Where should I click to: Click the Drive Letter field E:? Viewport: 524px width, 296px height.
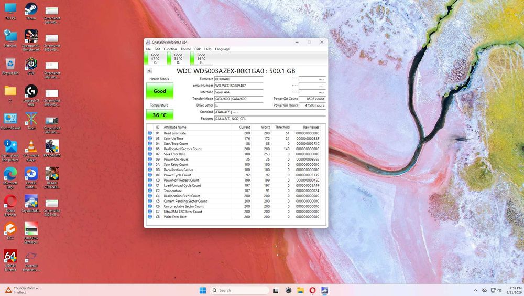pos(238,105)
